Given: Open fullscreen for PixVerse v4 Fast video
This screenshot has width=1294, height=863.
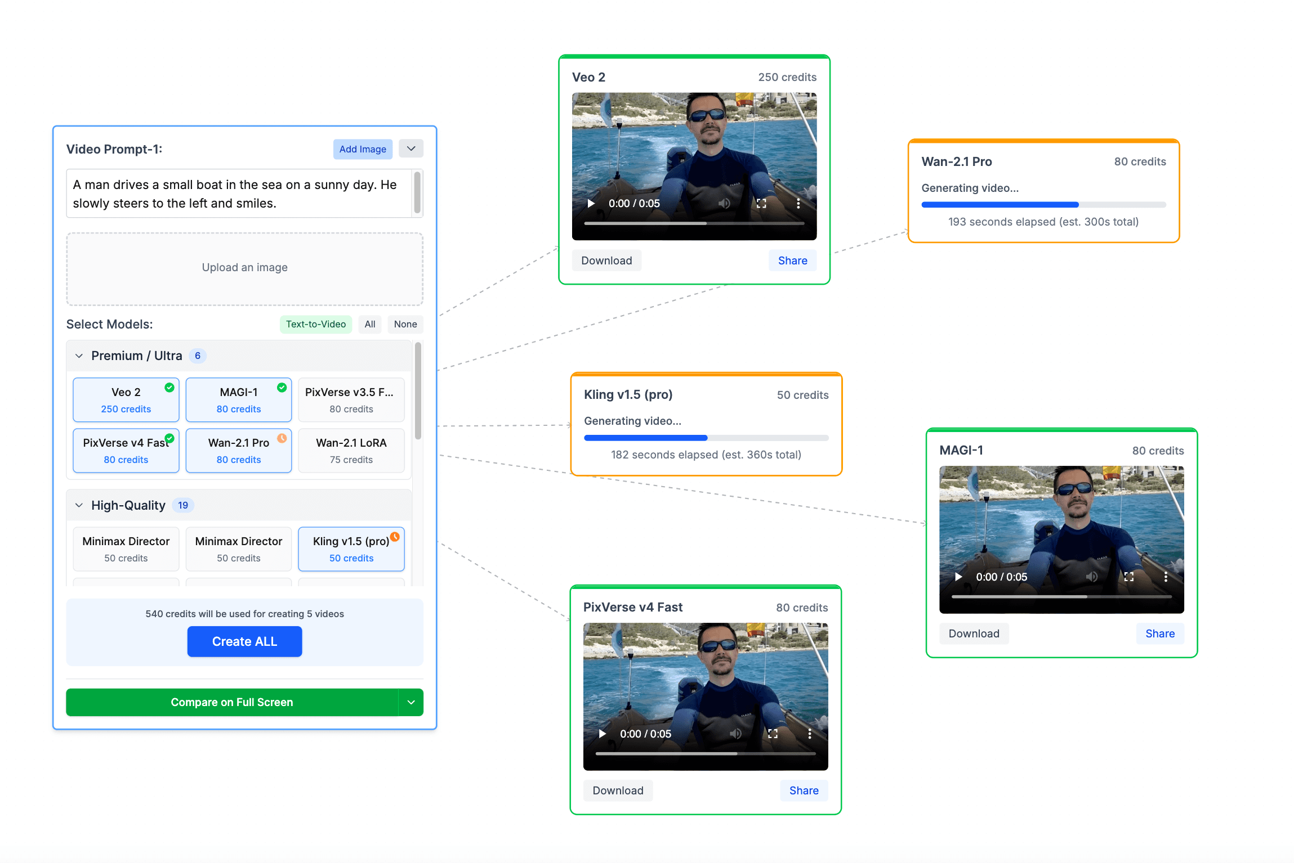Looking at the screenshot, I should coord(773,734).
